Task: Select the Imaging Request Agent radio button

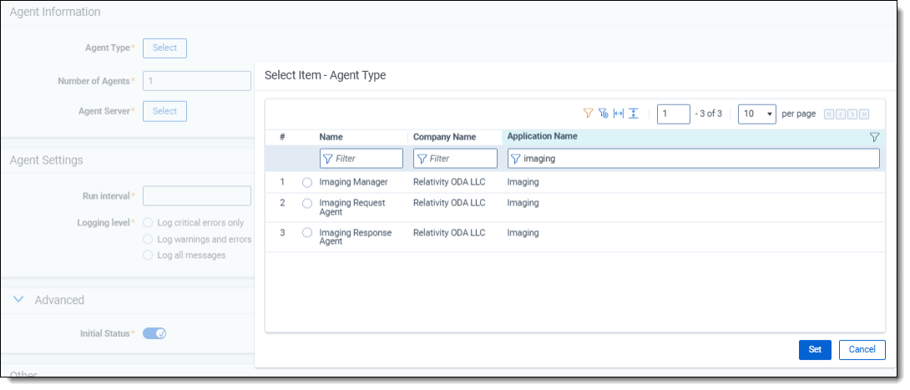Action: coord(307,204)
